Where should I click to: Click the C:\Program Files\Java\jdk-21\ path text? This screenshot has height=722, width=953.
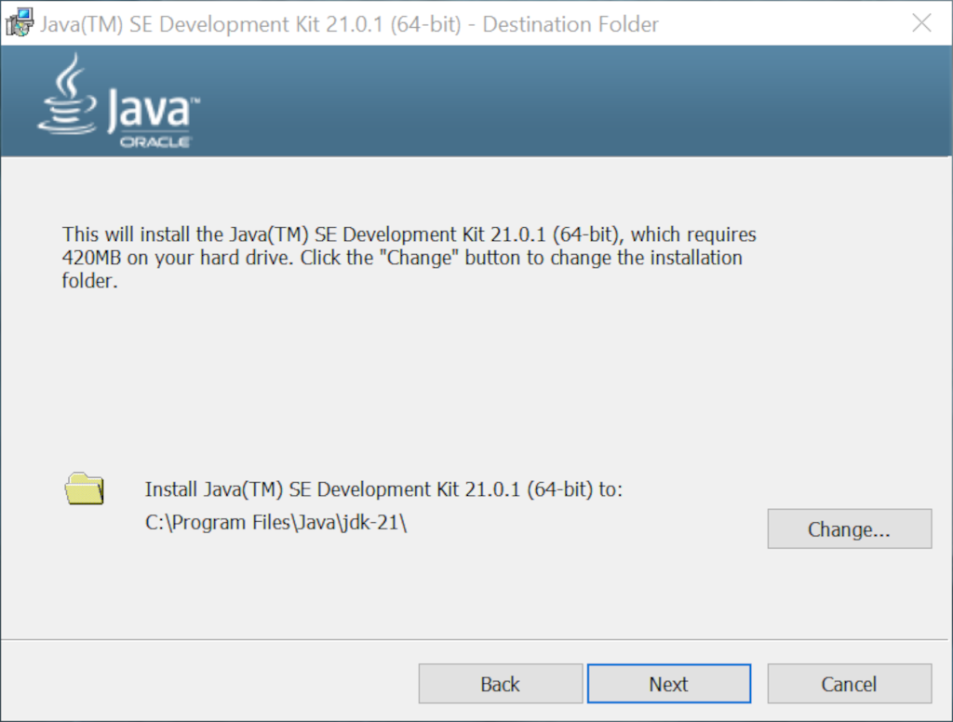pos(275,523)
